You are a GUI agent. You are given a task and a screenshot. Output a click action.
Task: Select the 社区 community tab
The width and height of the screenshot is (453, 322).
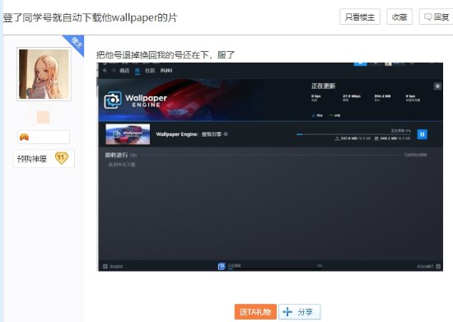pos(150,71)
